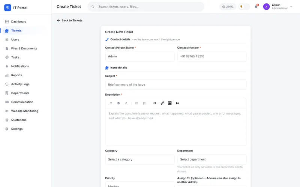Click the Contact details phone icon
This screenshot has width=300, height=187.
tap(107, 40)
